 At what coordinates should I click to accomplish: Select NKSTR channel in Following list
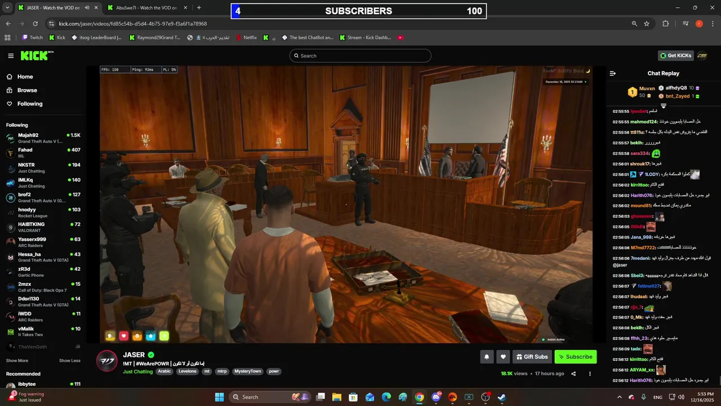[43, 168]
